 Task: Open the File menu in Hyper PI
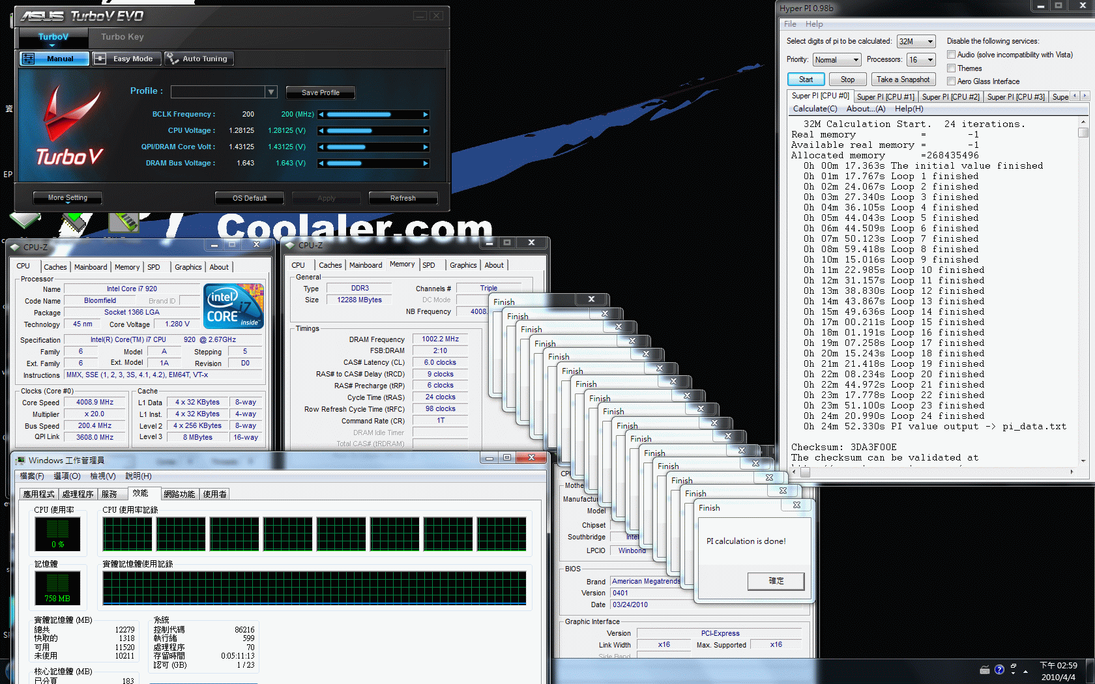790,24
